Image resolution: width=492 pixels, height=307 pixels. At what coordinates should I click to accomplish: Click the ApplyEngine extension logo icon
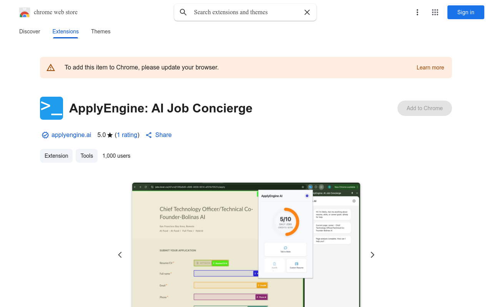[52, 108]
